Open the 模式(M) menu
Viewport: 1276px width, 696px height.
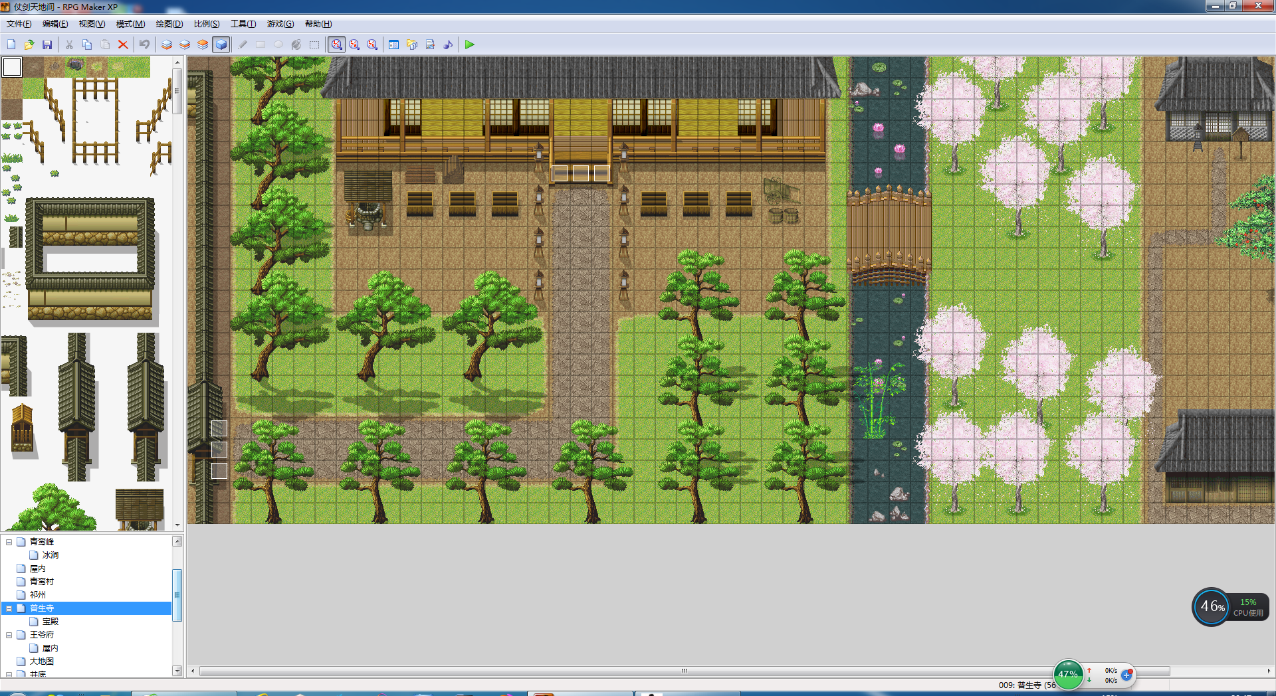click(130, 24)
